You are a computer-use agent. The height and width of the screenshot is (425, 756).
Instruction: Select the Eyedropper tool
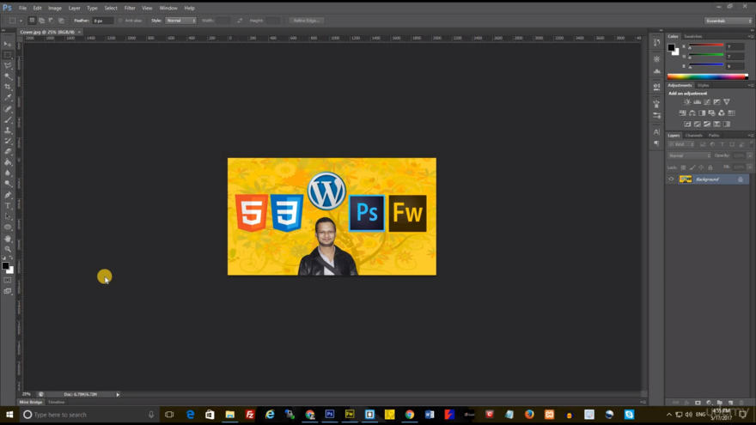tap(9, 98)
